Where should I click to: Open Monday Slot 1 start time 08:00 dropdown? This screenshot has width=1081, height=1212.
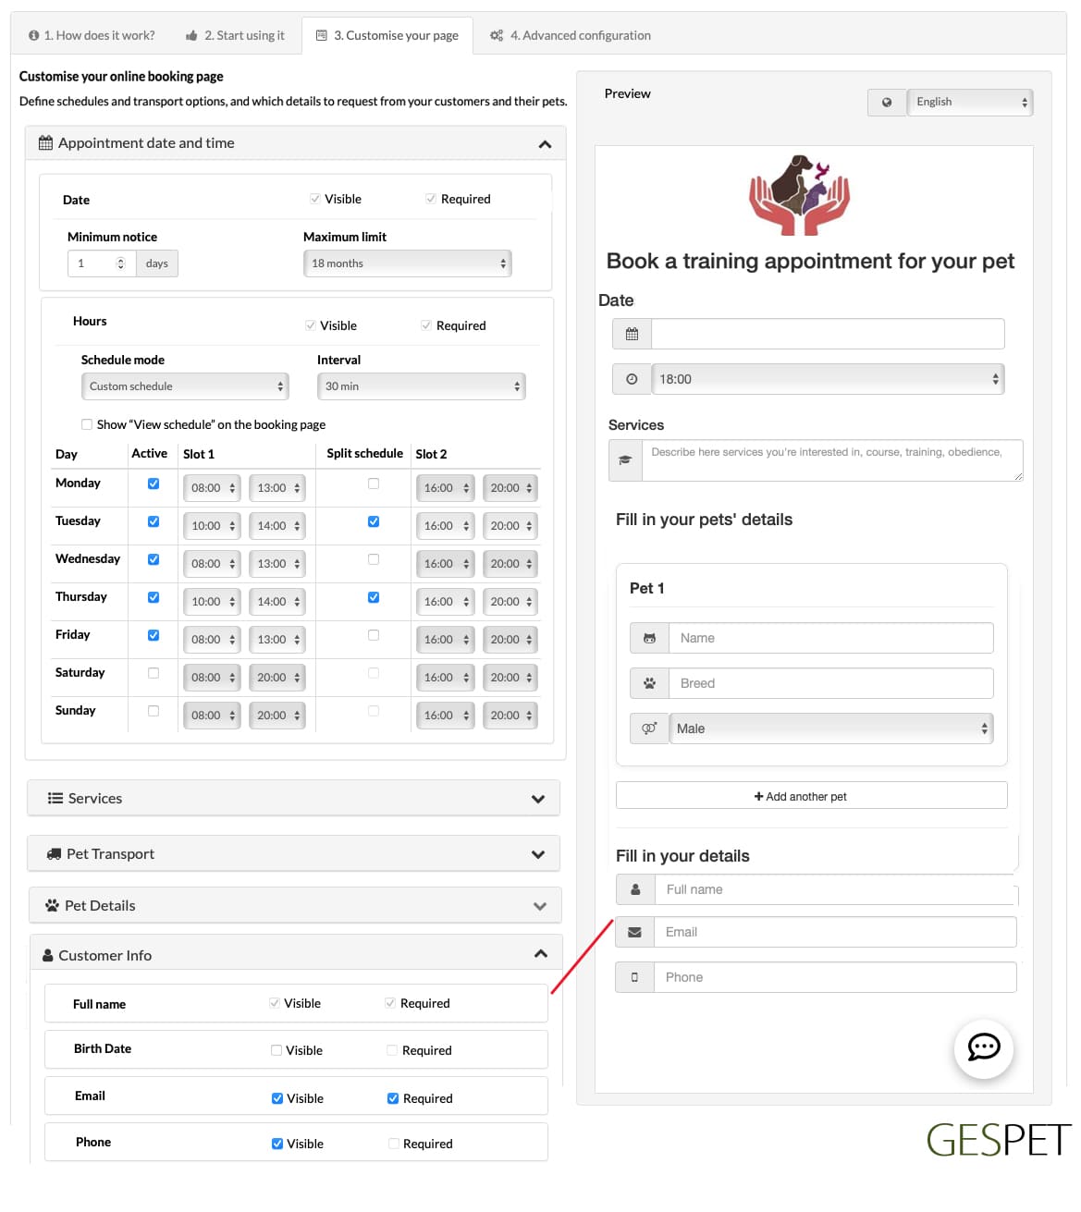[212, 488]
